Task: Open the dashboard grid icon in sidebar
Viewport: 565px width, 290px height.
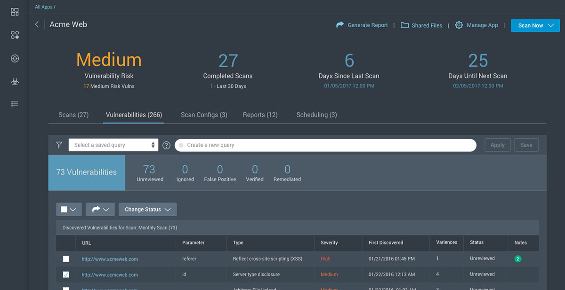Action: point(15,12)
